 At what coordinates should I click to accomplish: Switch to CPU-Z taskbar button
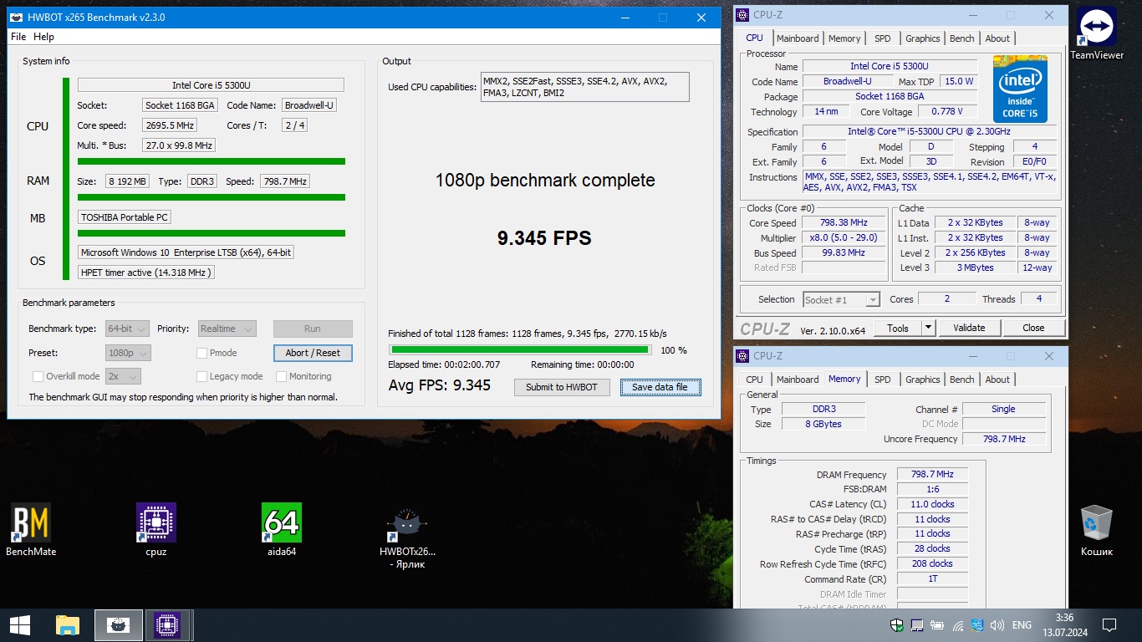pyautogui.click(x=170, y=624)
